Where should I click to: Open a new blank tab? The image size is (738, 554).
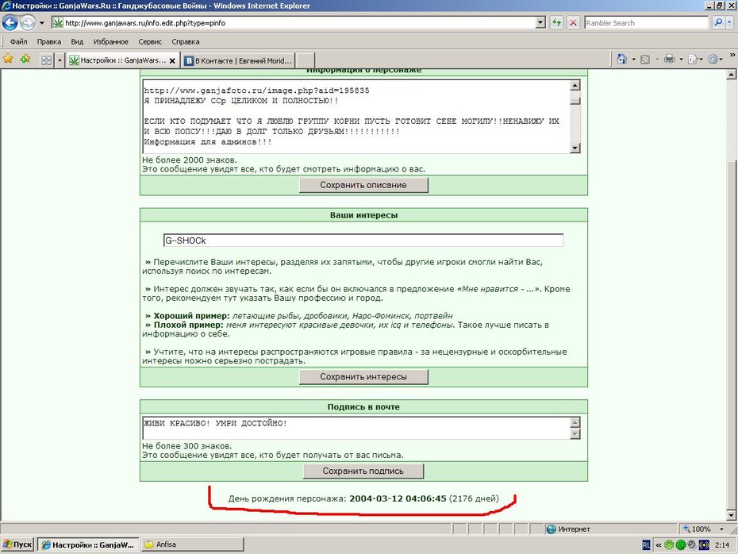[306, 61]
